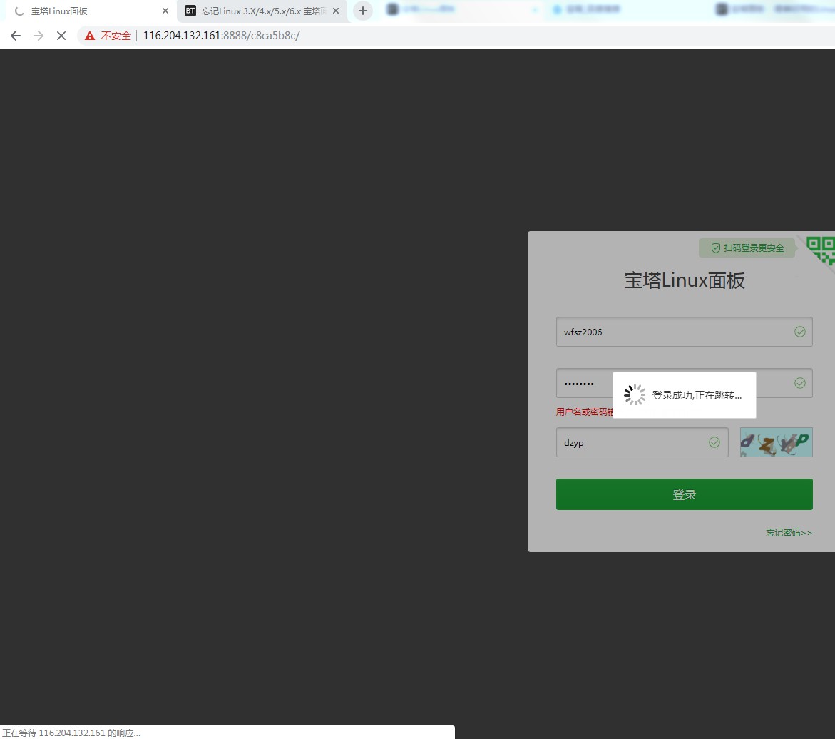This screenshot has width=835, height=739.
Task: Click the 扫码登录更安全 tooltip
Action: (747, 248)
